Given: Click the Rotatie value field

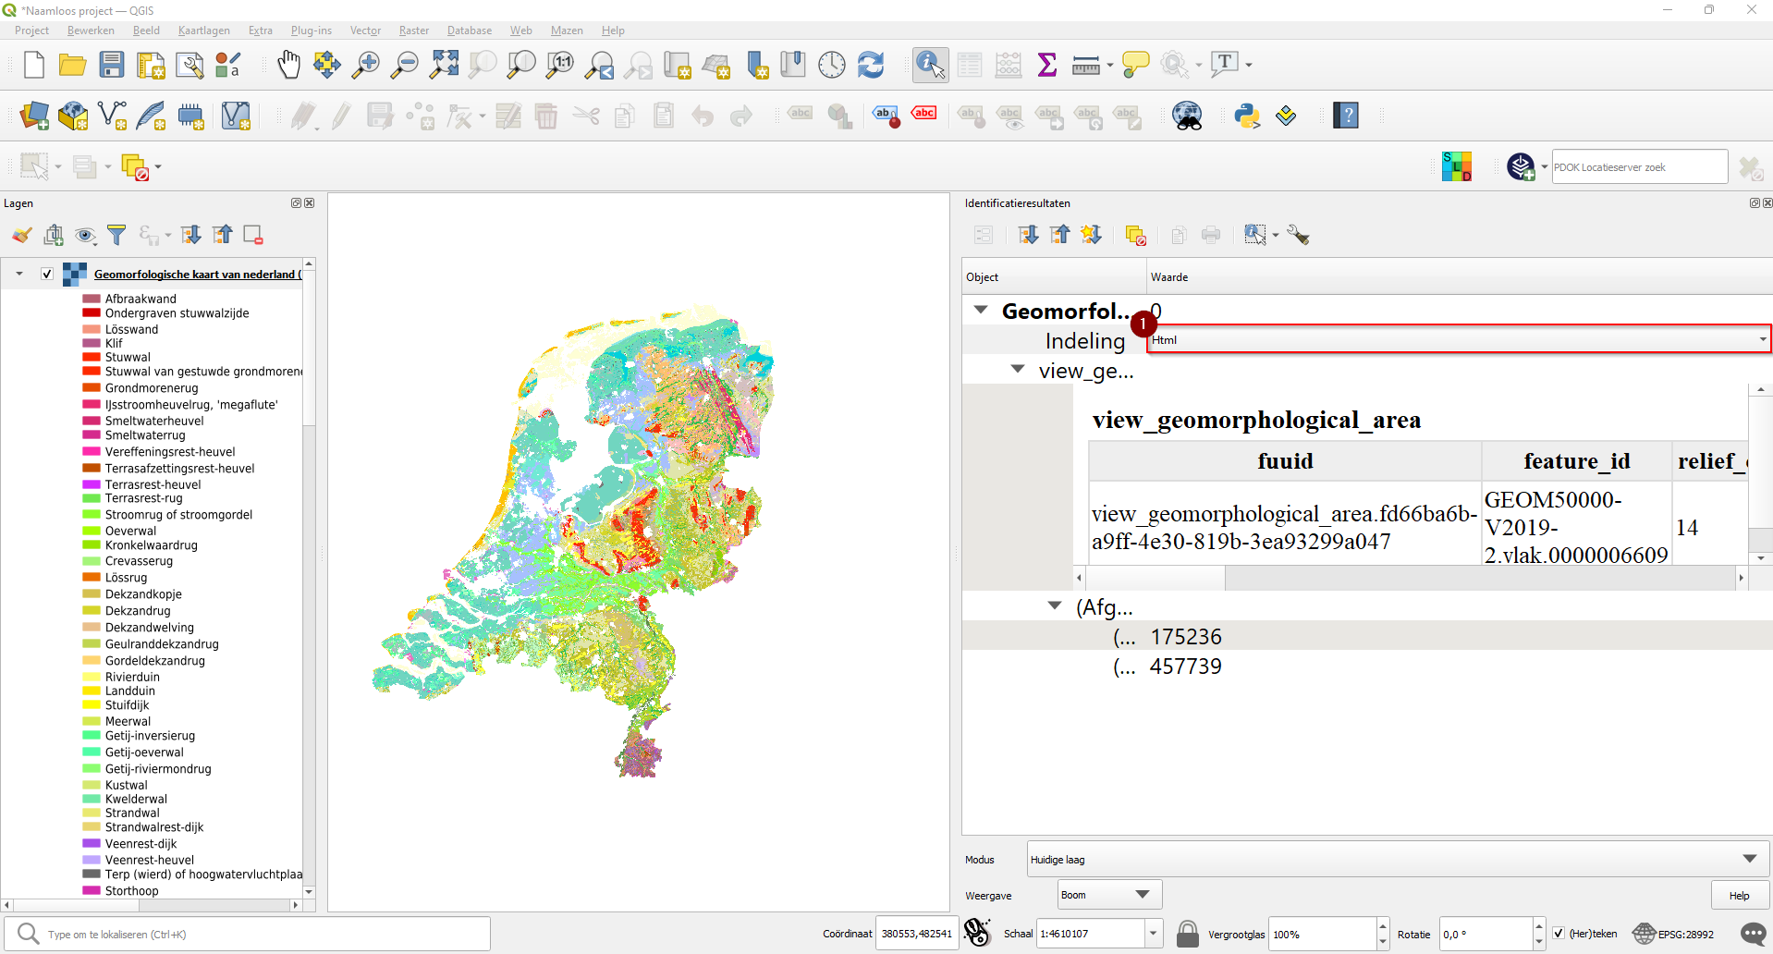Looking at the screenshot, I should [1486, 934].
